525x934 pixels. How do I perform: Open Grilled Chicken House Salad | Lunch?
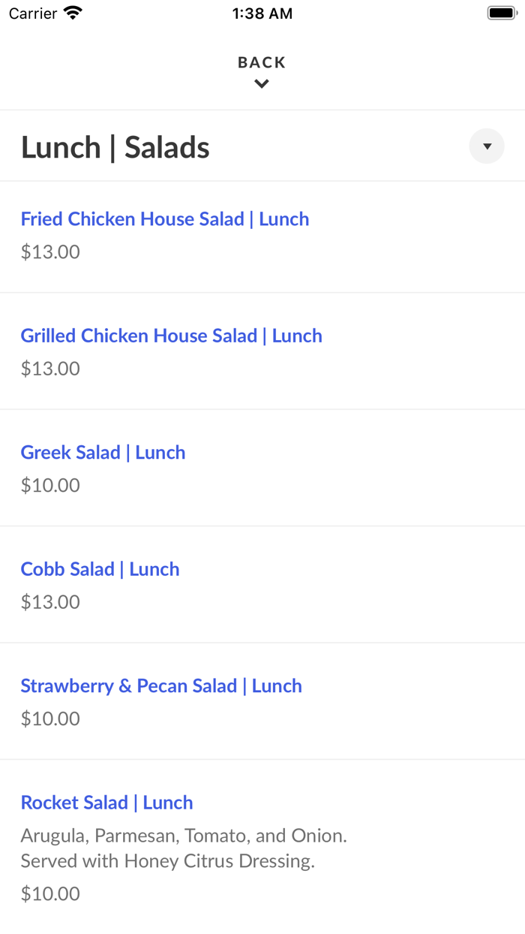click(x=172, y=336)
